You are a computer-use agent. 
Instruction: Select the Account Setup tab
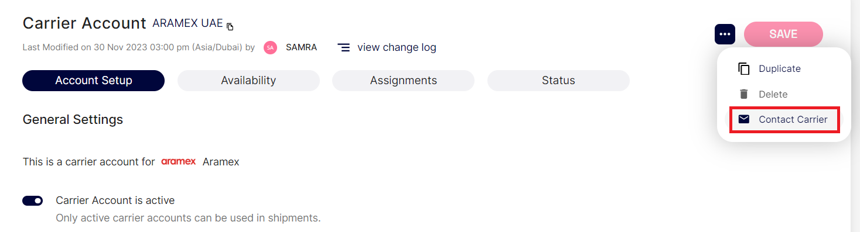click(94, 81)
